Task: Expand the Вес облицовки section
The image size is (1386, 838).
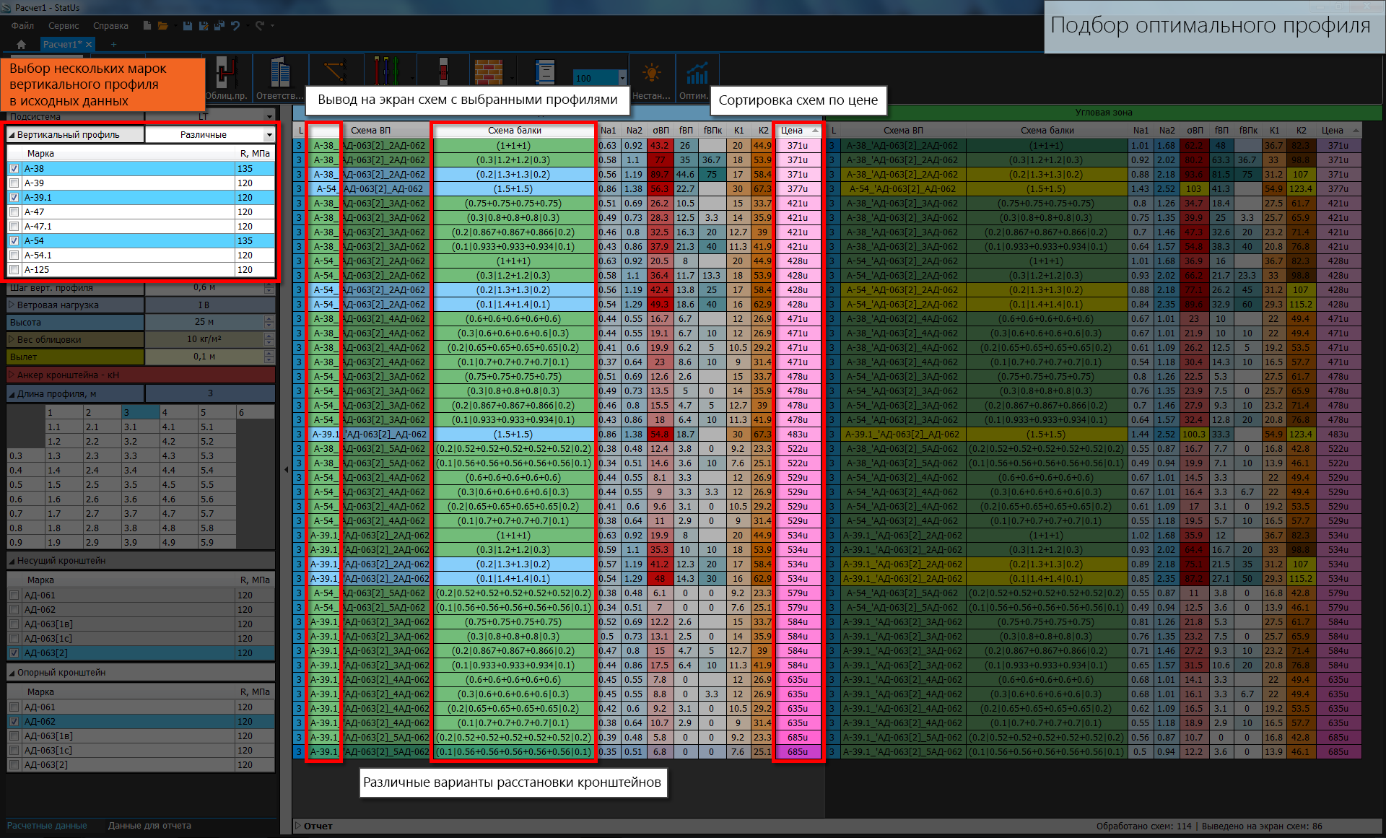Action: [12, 339]
